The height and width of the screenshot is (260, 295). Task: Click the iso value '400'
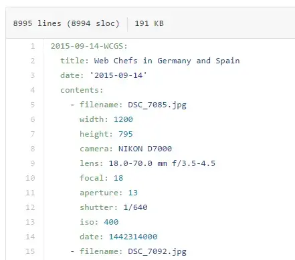111,222
